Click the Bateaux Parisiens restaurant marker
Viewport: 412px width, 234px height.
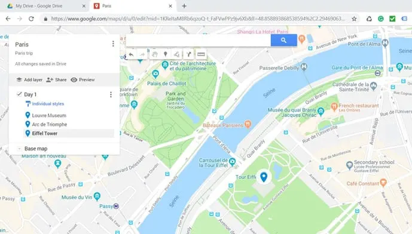pyautogui.click(x=248, y=124)
